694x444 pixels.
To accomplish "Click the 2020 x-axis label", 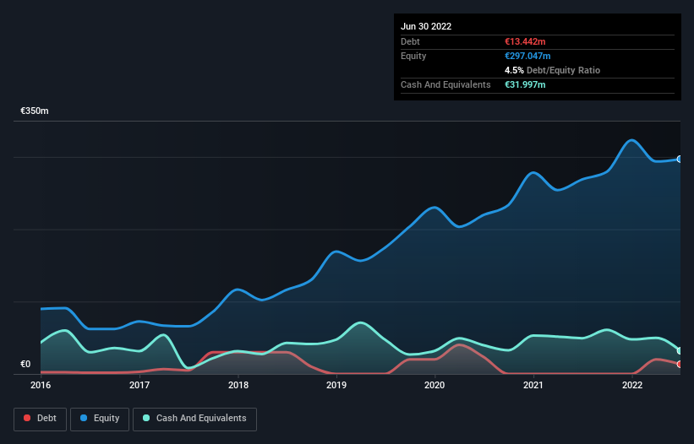I will [434, 385].
